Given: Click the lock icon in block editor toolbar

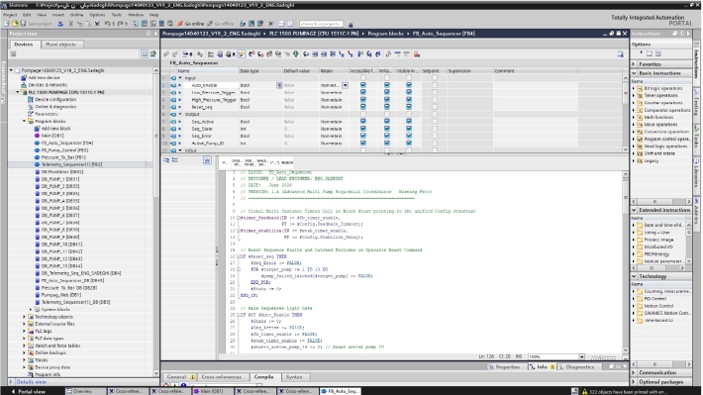Looking at the screenshot, I should click(417, 54).
